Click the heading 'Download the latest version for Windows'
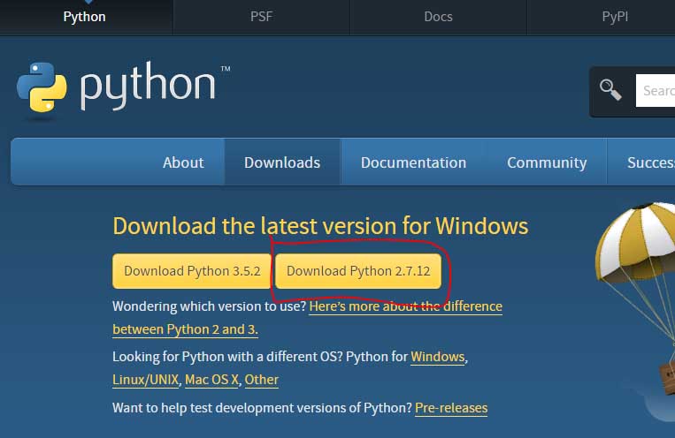Viewport: 675px width, 438px height. 320,226
